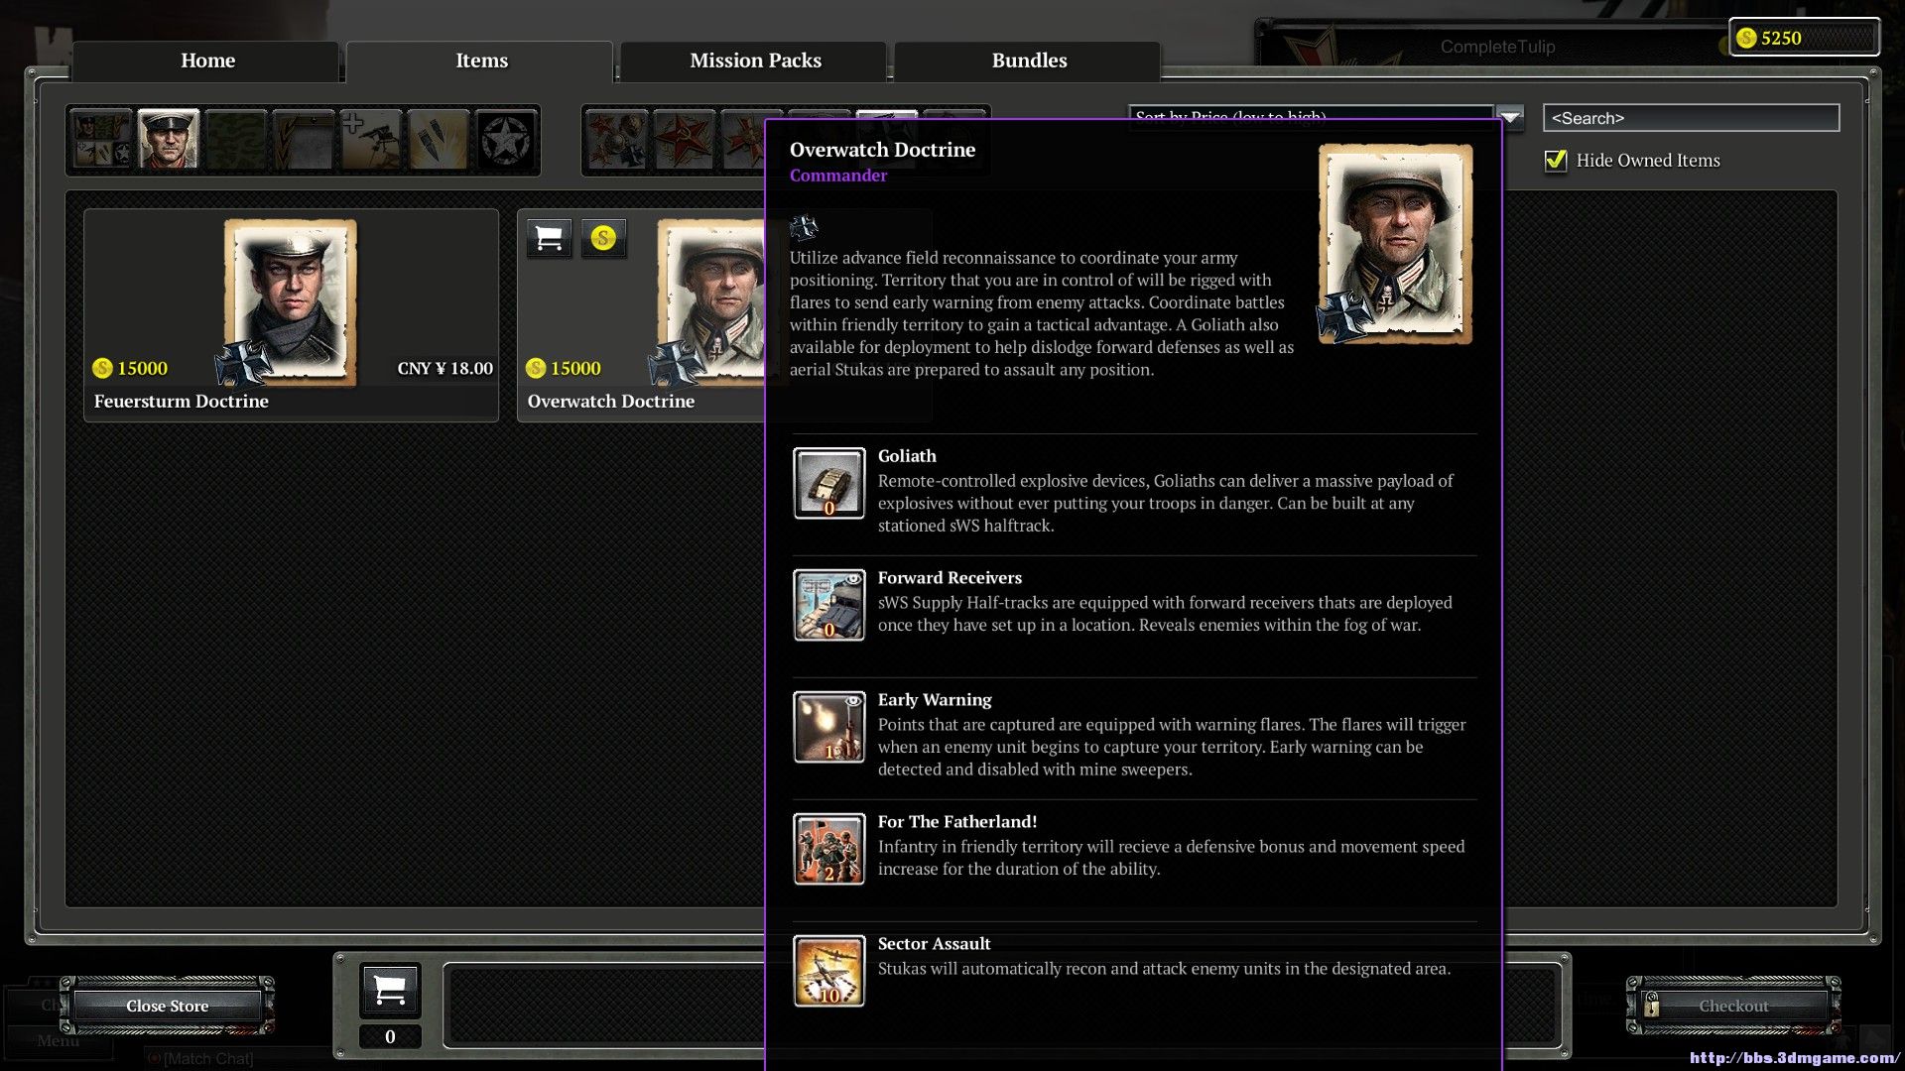Viewport: 1905px width, 1071px height.
Task: Switch to the Mission Packs tab
Action: click(x=755, y=60)
